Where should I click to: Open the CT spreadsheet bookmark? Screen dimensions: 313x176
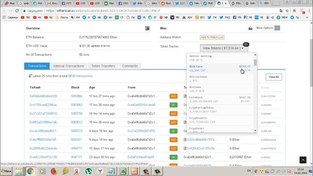(x=119, y=18)
